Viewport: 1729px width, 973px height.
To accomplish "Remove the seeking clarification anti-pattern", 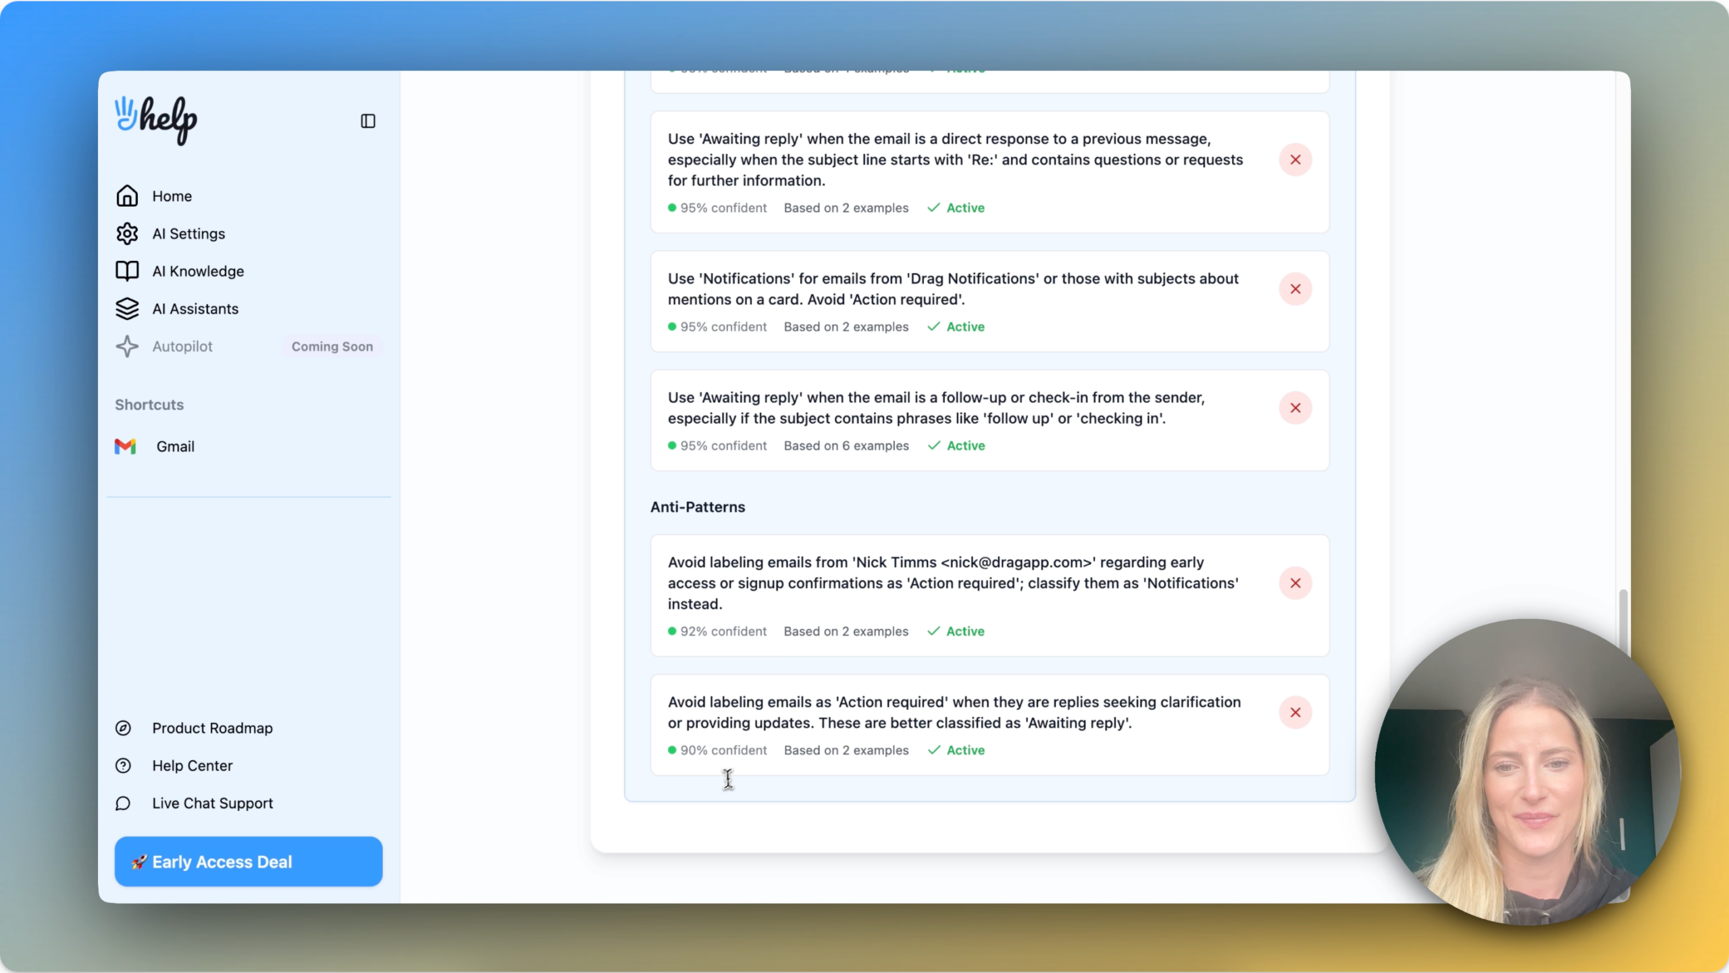I will pyautogui.click(x=1295, y=712).
